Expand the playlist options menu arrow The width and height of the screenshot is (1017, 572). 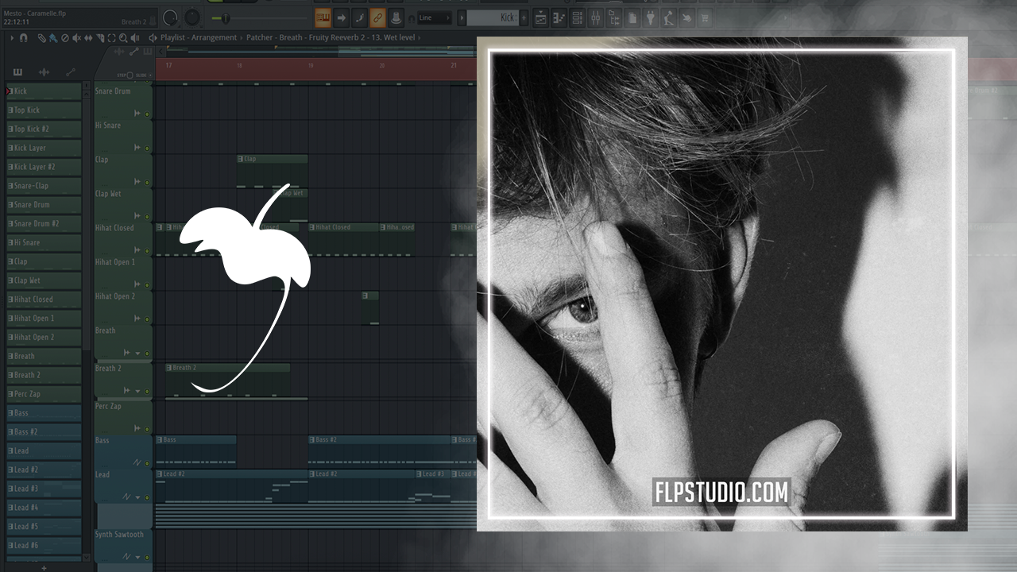point(12,37)
